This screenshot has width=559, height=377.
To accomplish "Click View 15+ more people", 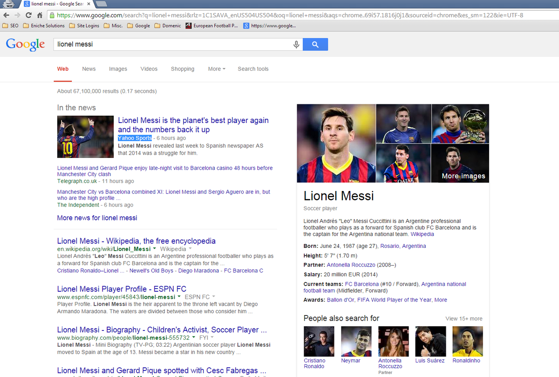I will pyautogui.click(x=464, y=319).
